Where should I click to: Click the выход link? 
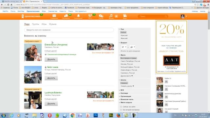203,11
